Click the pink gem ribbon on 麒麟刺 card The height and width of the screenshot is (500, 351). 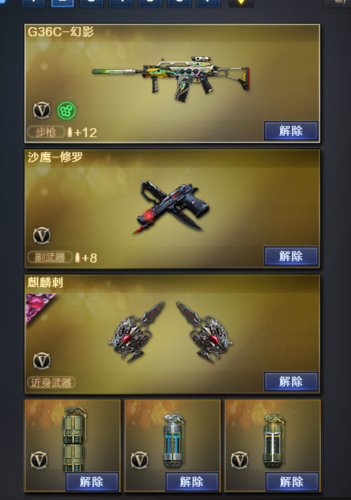click(38, 304)
